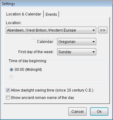This screenshot has height=120, width=113.
Task: Click the Cancel button
Action: (x=77, y=111)
